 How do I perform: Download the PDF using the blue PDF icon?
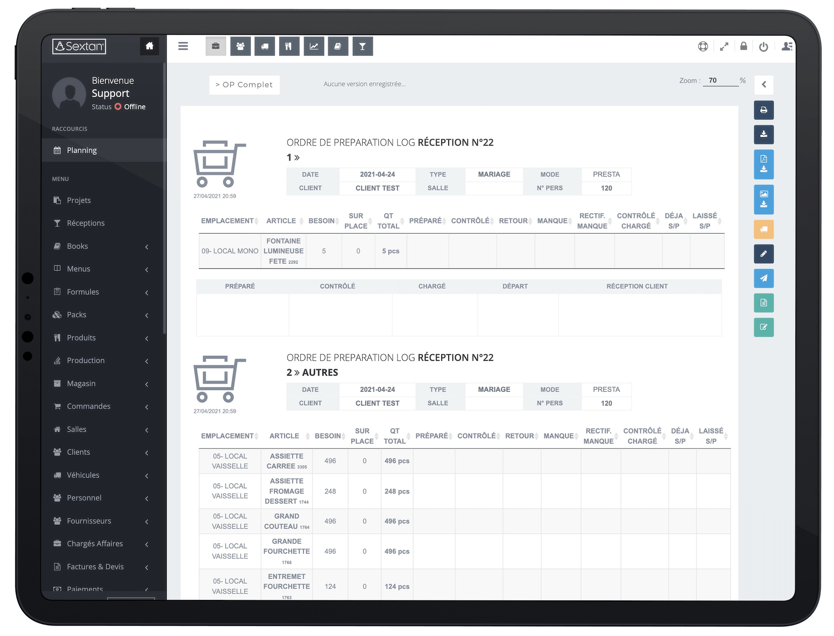764,164
